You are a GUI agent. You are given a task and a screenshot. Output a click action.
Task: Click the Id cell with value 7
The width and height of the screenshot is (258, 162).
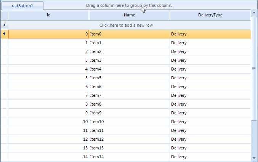(48, 95)
